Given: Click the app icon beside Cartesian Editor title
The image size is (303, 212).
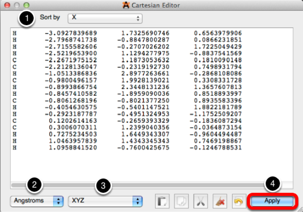Looking at the screenshot, I should coord(125,5).
